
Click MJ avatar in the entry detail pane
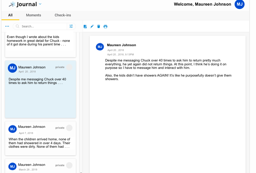(x=100, y=47)
